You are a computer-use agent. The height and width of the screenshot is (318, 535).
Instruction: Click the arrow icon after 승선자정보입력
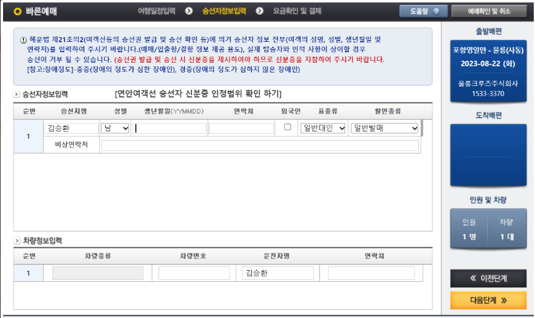tap(259, 11)
